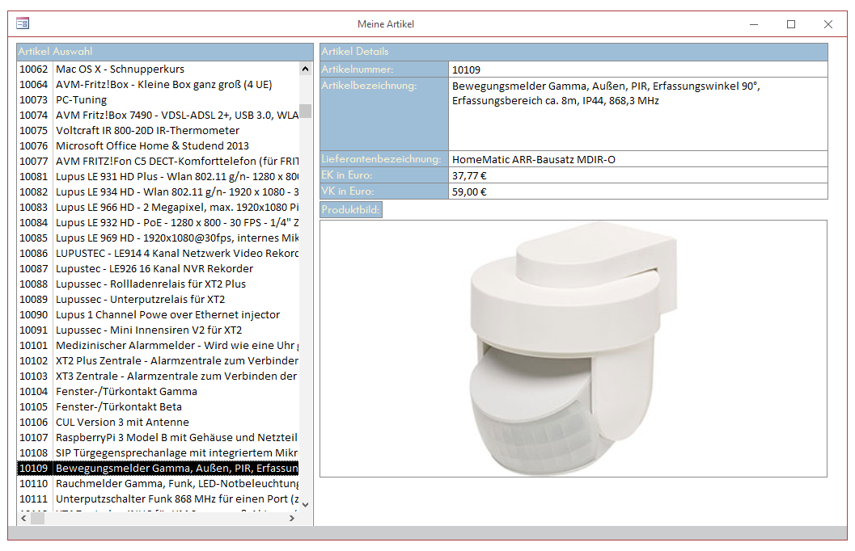Viewport: 855px width, 551px height.
Task: Click the Artikelnummer field showing 10109
Action: [x=637, y=69]
